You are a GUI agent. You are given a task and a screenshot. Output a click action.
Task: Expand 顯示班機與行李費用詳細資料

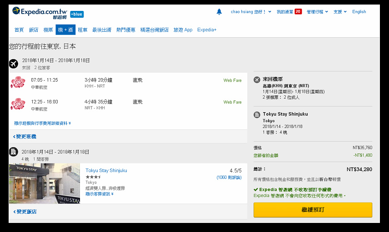pos(43,123)
